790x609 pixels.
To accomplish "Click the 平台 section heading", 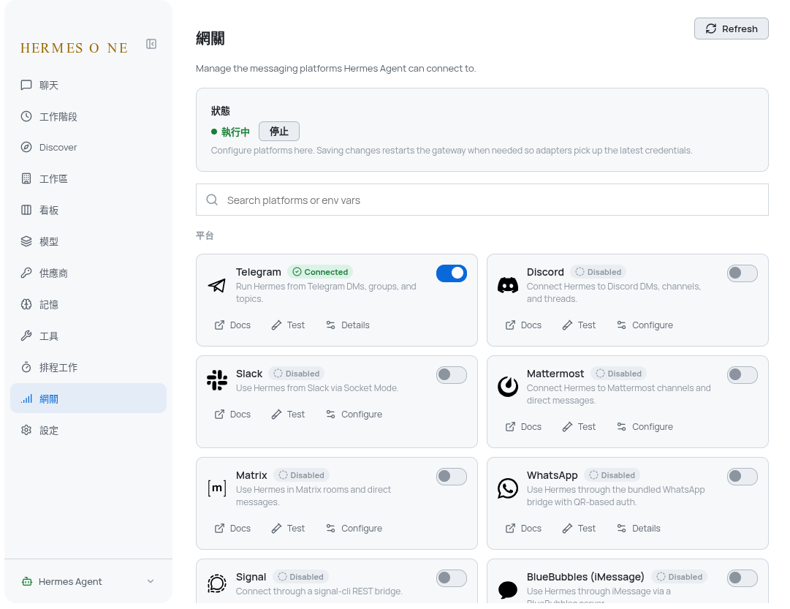I will [205, 235].
